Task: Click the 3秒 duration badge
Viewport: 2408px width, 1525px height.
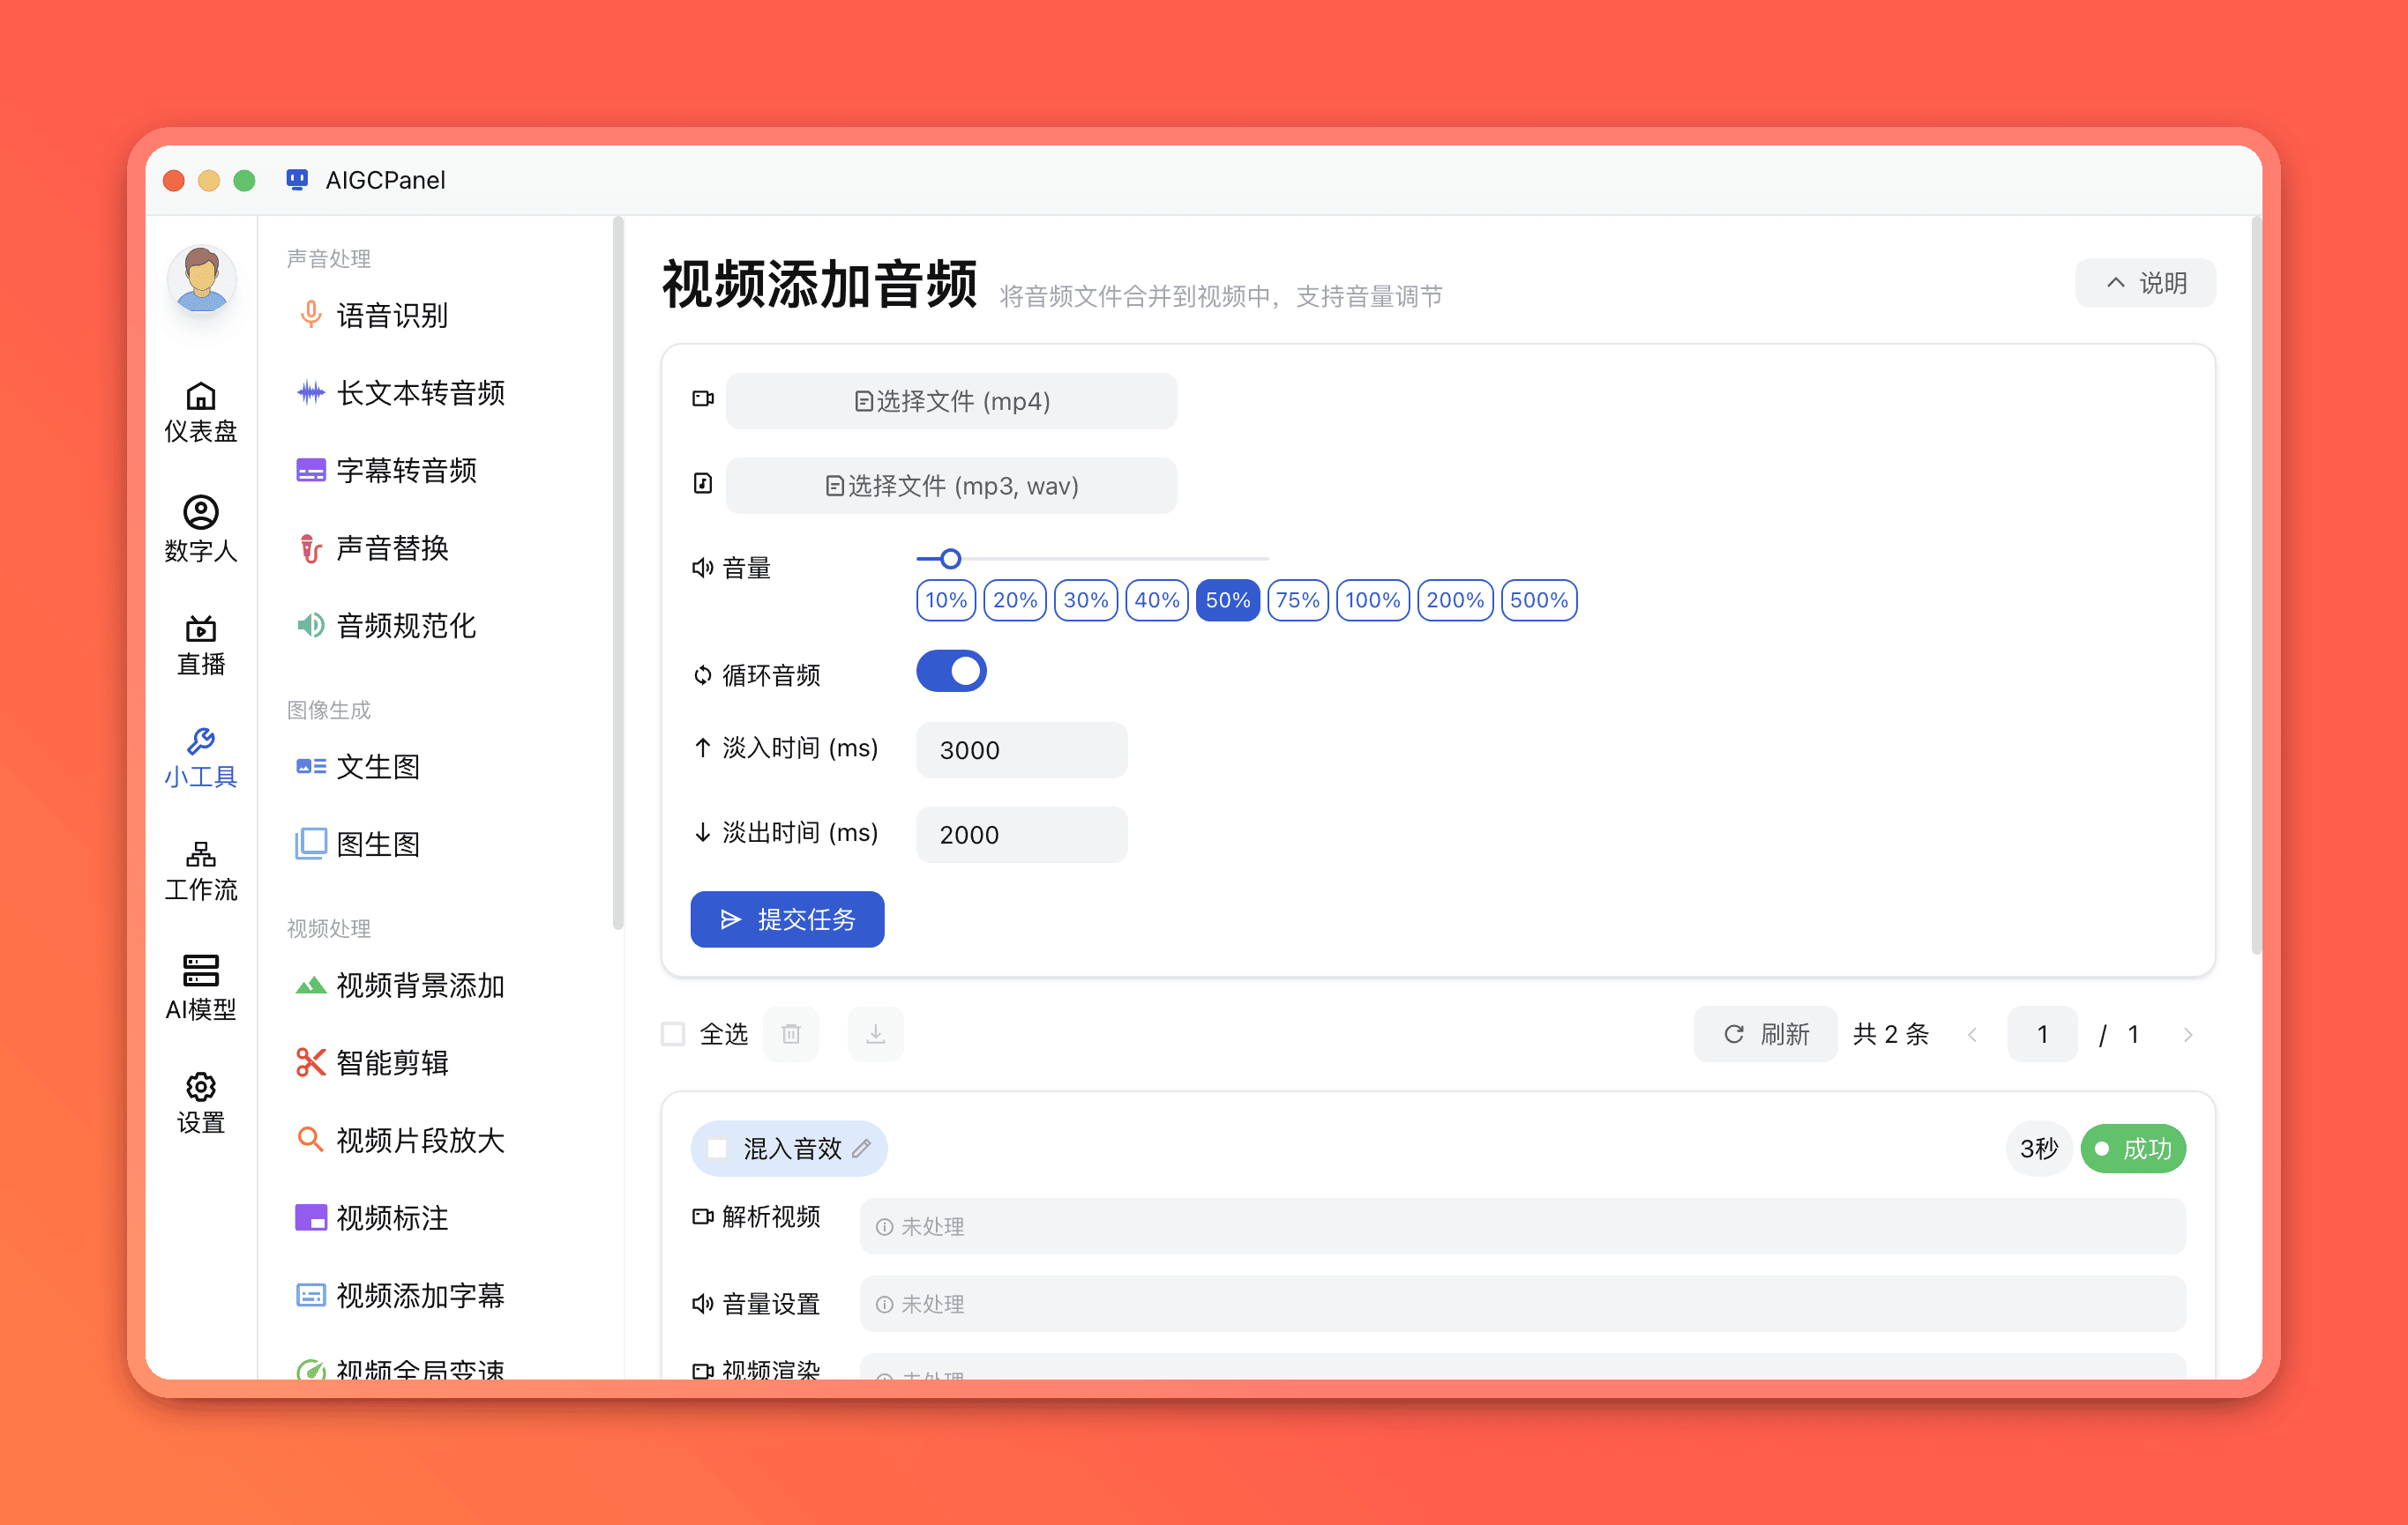Action: (2039, 1149)
